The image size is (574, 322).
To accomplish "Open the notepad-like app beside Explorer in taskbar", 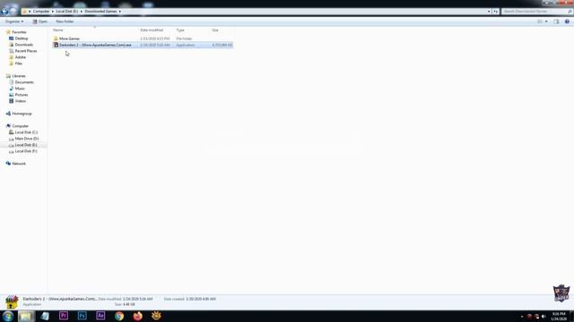I will [x=45, y=316].
